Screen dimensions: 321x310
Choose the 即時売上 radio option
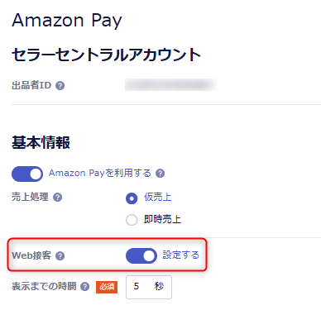132,220
